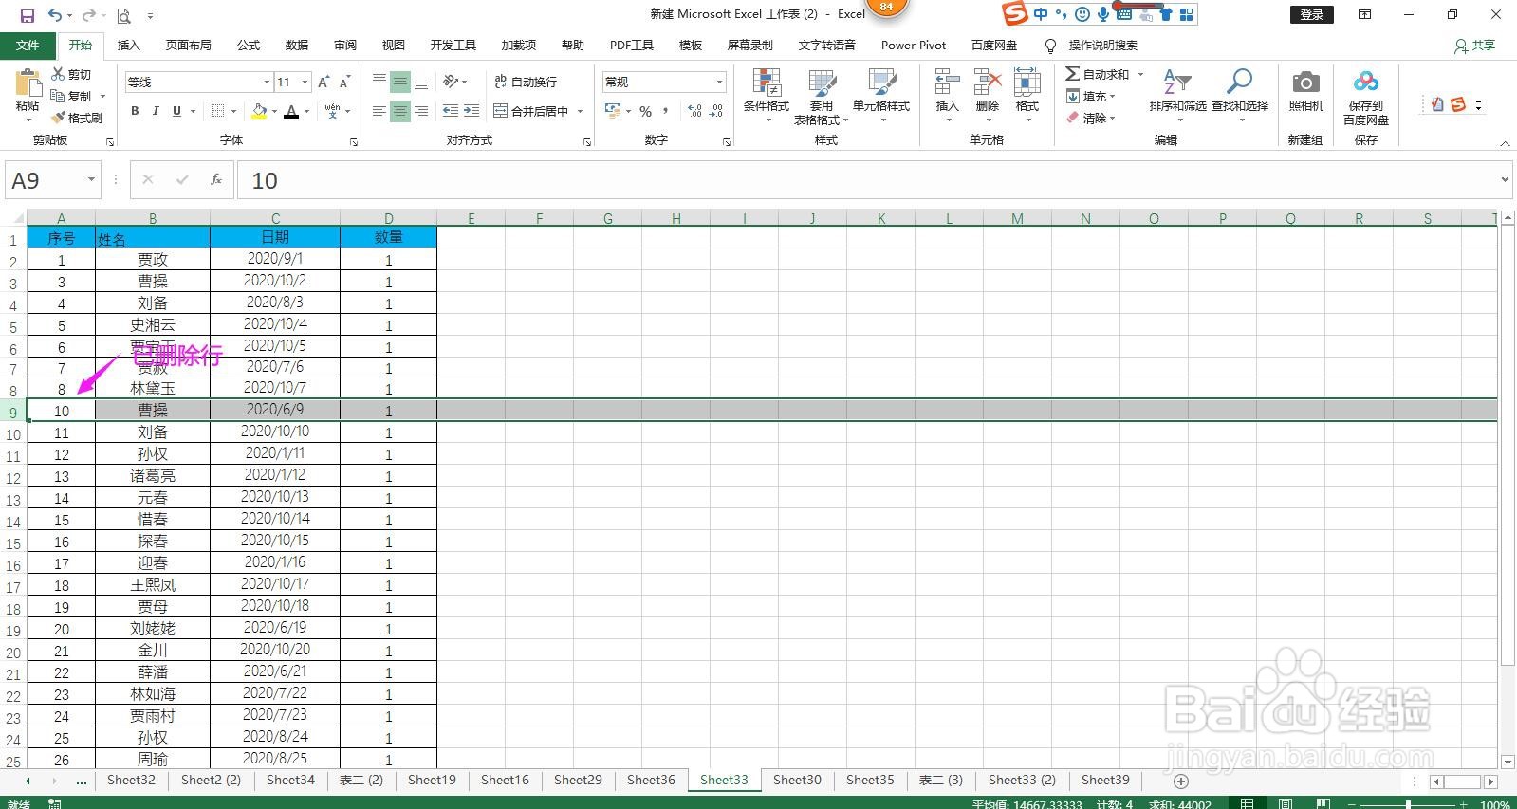This screenshot has height=809, width=1517.
Task: Cut selection with the scissors icon
Action: [x=59, y=74]
